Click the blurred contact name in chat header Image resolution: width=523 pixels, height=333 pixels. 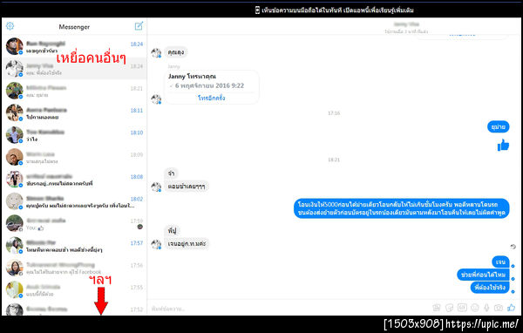(x=406, y=24)
